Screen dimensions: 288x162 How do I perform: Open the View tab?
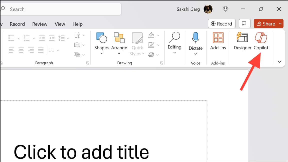tap(60, 24)
